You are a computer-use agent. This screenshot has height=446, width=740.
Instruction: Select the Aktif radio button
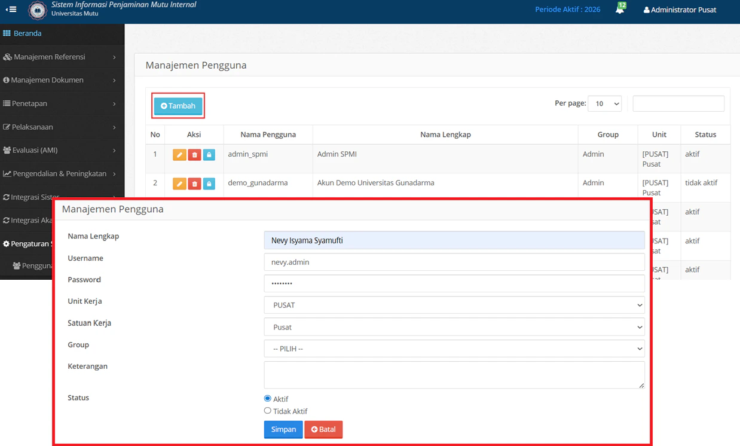(x=267, y=398)
